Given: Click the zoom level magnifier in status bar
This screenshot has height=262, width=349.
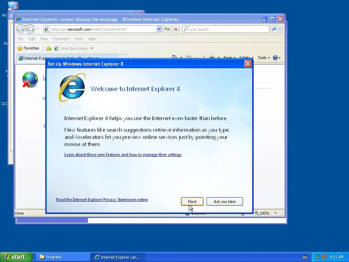Looking at the screenshot, I should click(257, 213).
